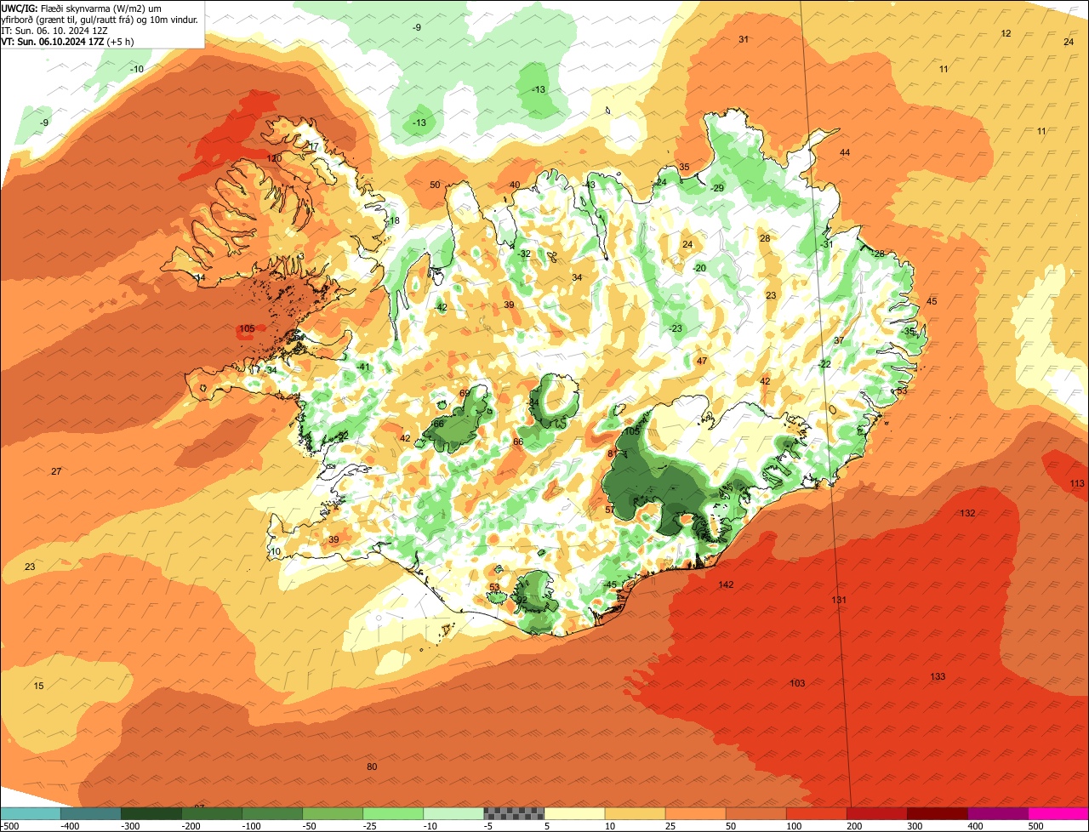
Task: Click the map value '37' in eastern Iceland
Action: click(839, 340)
